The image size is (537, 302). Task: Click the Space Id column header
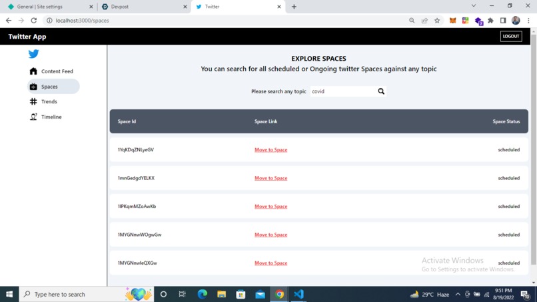(x=127, y=121)
